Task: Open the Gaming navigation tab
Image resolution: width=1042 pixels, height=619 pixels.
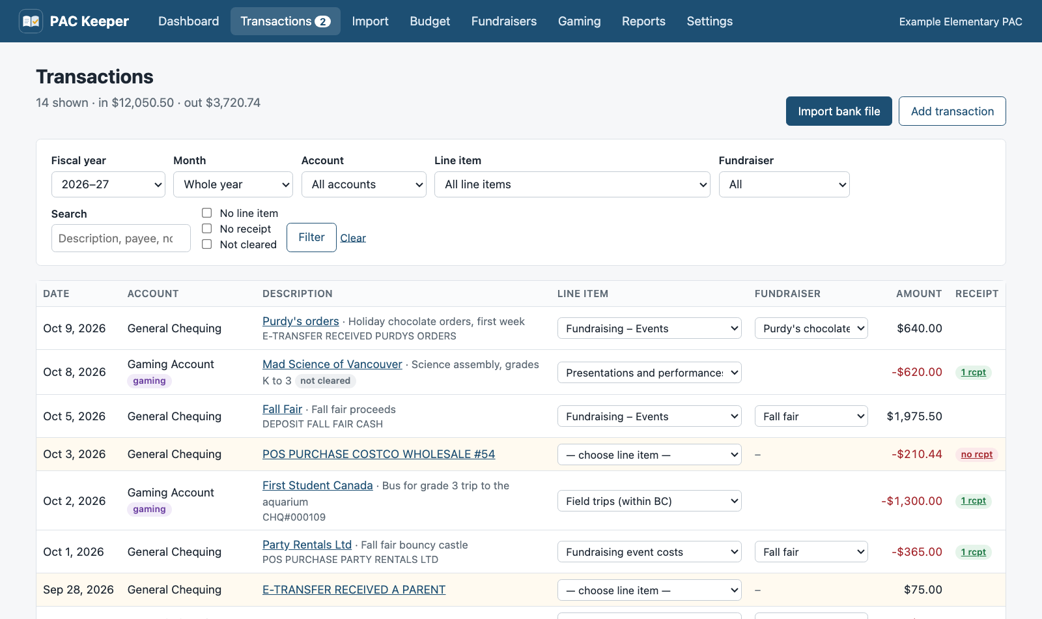Action: [579, 22]
